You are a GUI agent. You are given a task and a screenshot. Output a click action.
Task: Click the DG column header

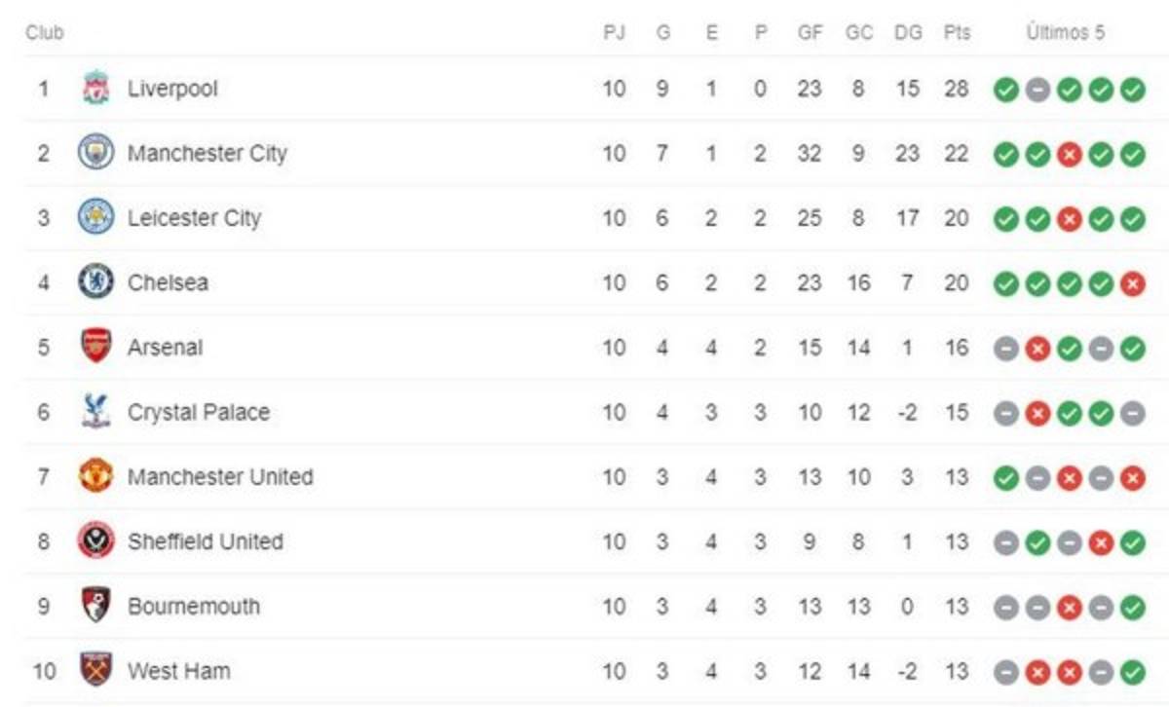pyautogui.click(x=907, y=33)
